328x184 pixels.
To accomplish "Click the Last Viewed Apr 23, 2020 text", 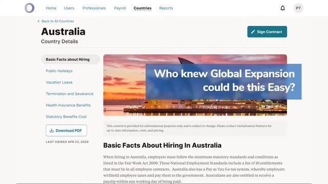I will (67, 142).
